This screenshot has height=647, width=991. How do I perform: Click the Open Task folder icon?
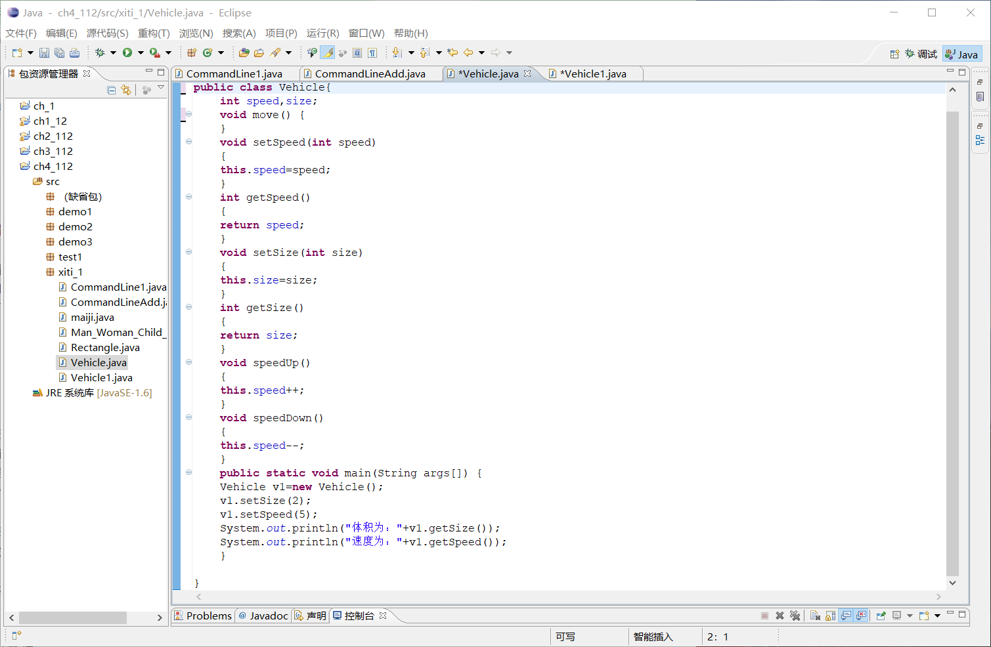(259, 52)
